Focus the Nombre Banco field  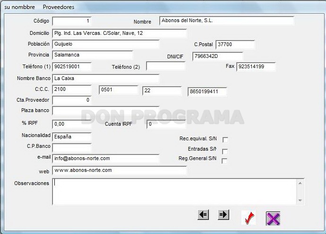pos(106,79)
